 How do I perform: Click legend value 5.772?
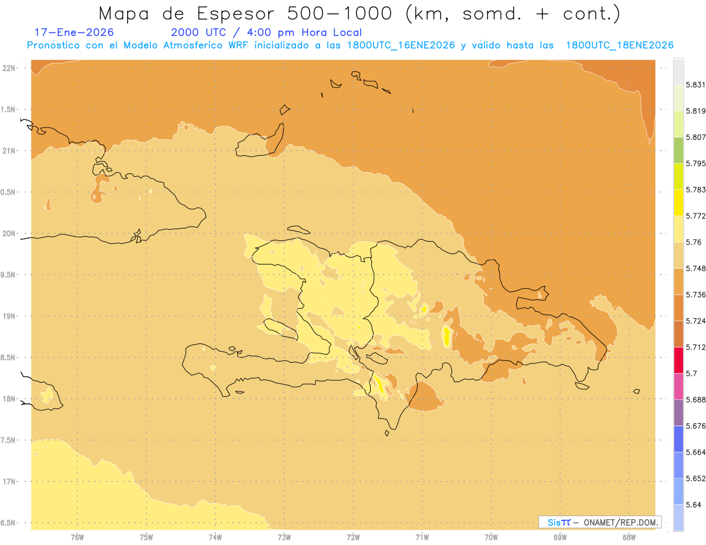(x=695, y=216)
